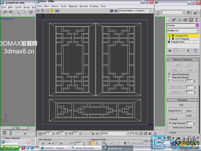Open the Hierarchy command panel tab
Image resolution: width=201 pixels, height=151 pixels.
click(179, 20)
